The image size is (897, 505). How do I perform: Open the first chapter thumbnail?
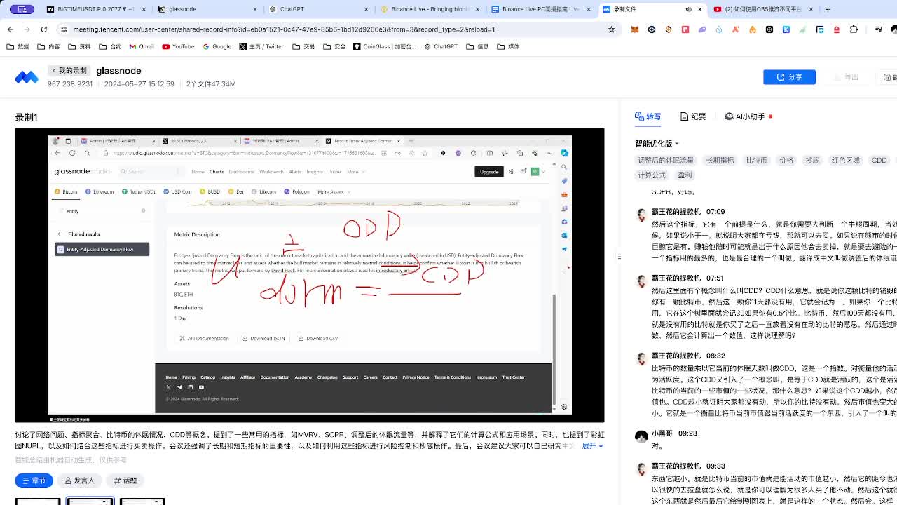(x=38, y=501)
